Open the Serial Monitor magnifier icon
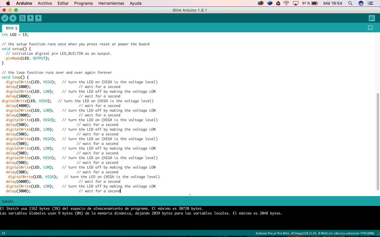This screenshot has height=237, width=380. pos(371,18)
